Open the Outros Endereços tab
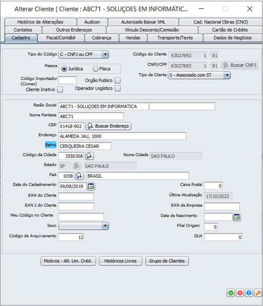 [74, 30]
